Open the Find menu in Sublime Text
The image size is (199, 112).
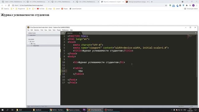tap(42, 30)
